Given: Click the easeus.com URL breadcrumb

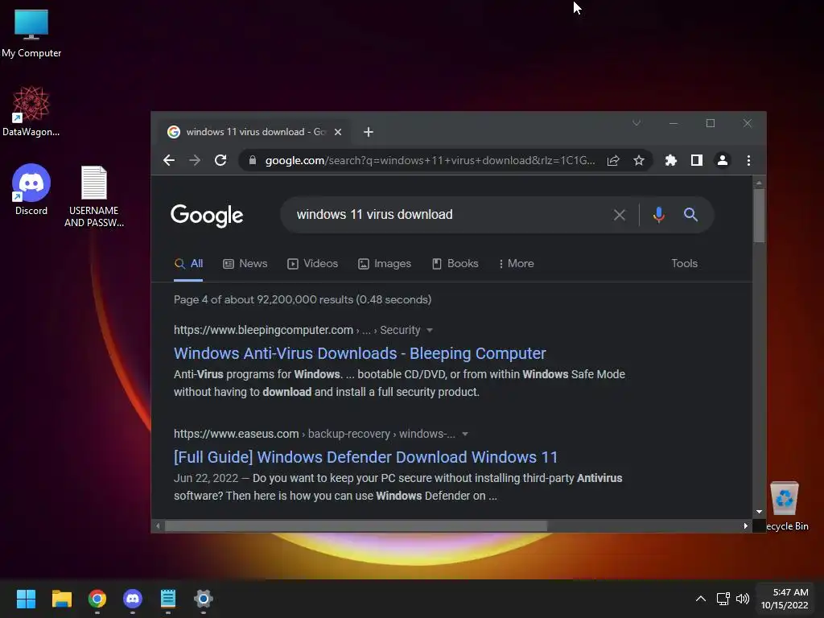Looking at the screenshot, I should click(x=315, y=434).
